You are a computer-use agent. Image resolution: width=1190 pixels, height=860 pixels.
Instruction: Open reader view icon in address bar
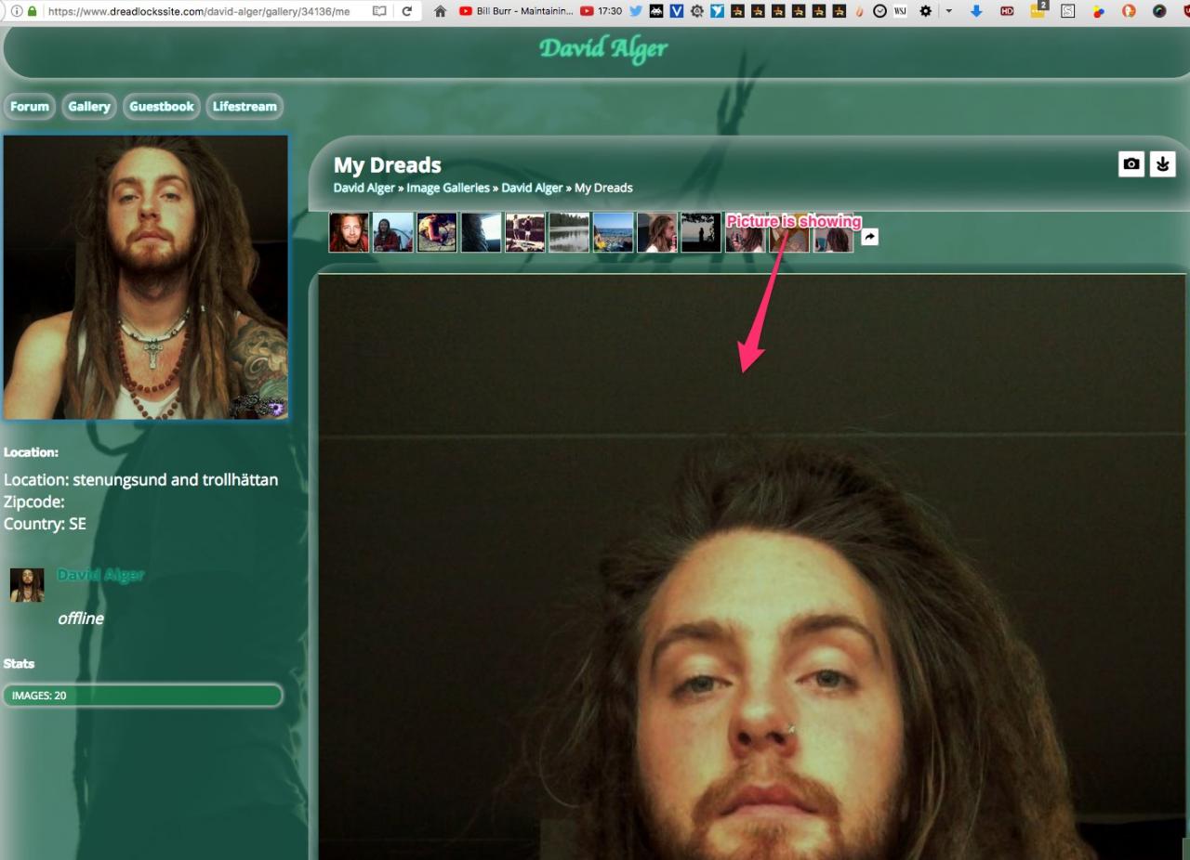(378, 11)
